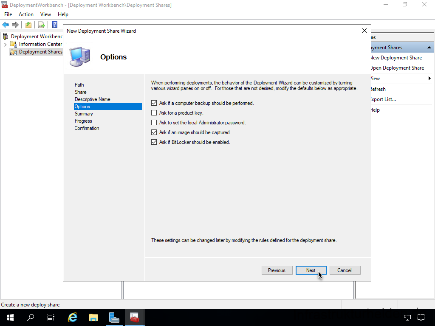Click the Back arrow toolbar icon
The width and height of the screenshot is (435, 326).
click(x=6, y=25)
